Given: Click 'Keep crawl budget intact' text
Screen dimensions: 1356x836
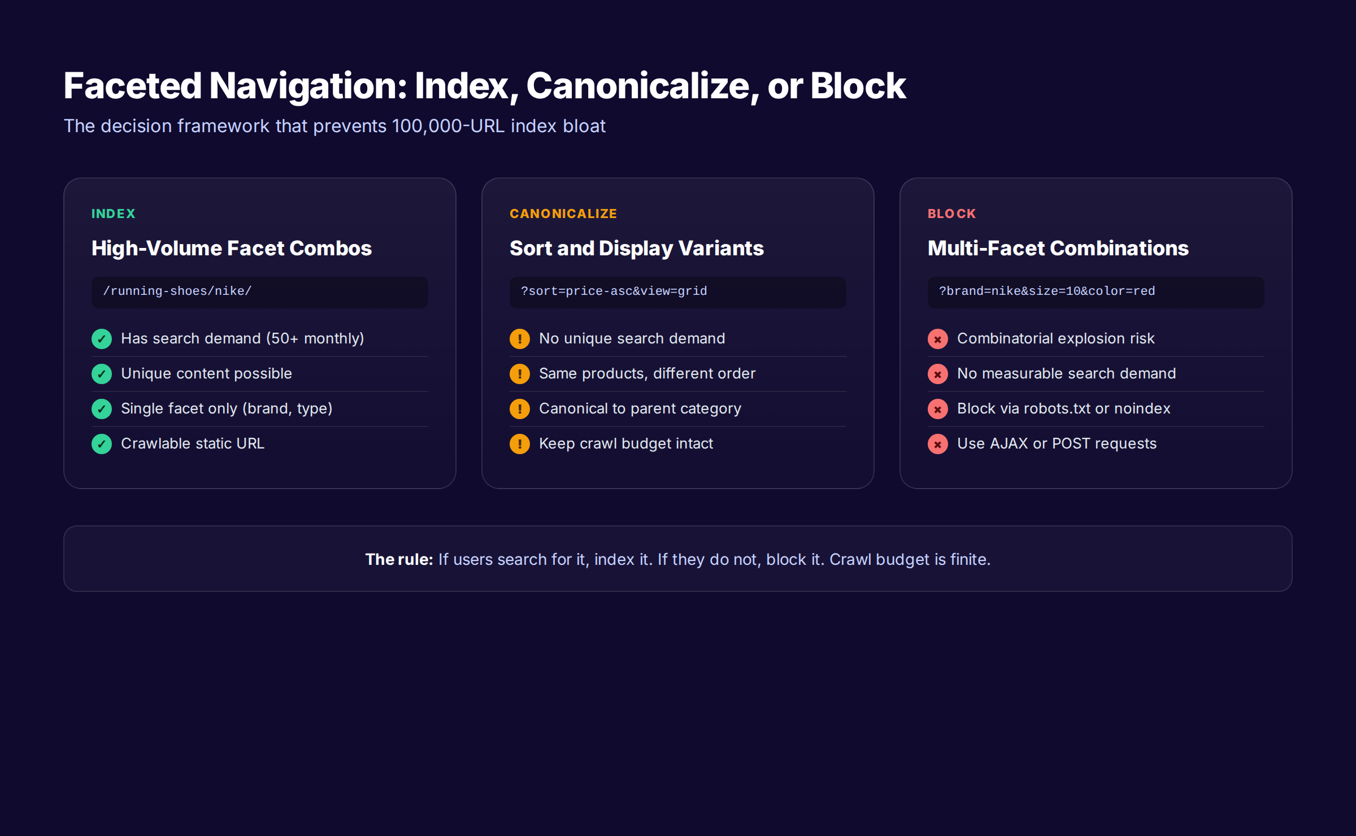Looking at the screenshot, I should pyautogui.click(x=626, y=443).
